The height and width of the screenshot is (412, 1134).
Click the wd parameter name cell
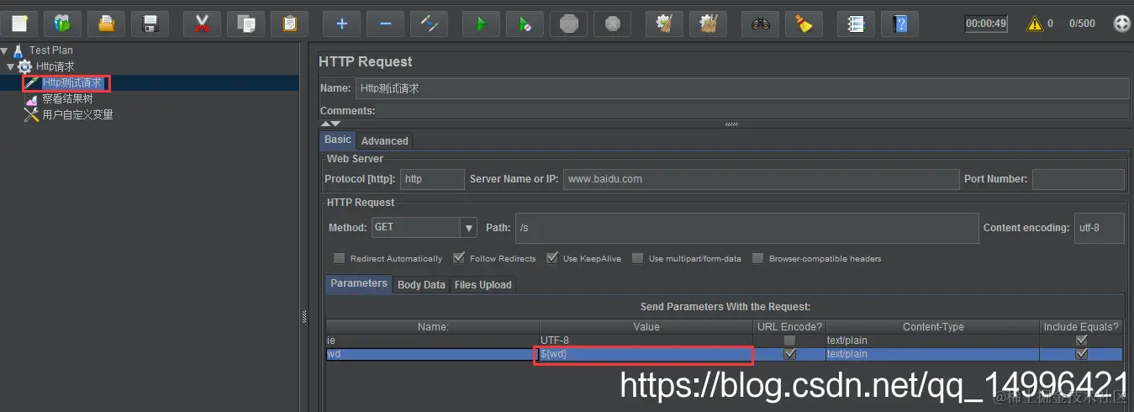[432, 354]
